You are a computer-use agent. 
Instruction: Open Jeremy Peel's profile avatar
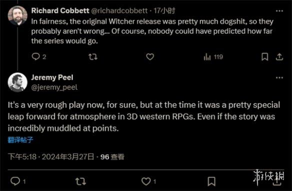17,82
